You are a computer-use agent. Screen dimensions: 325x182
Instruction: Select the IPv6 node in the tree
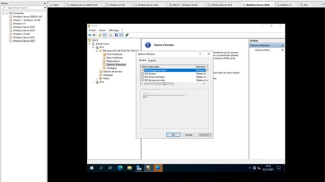tap(102, 82)
